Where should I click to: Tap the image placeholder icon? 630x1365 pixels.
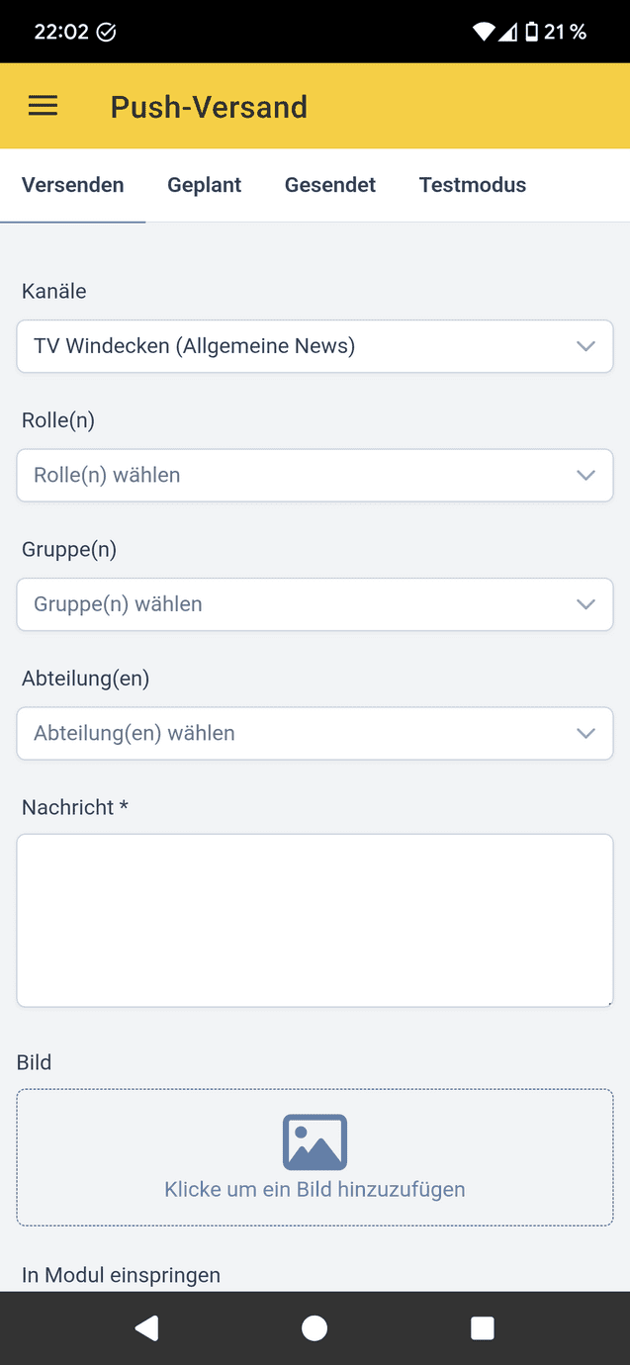click(315, 1142)
